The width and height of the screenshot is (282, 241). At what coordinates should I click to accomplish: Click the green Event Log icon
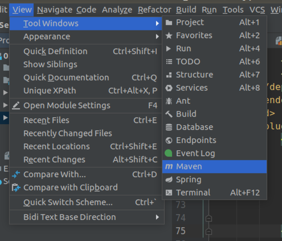[x=169, y=153]
